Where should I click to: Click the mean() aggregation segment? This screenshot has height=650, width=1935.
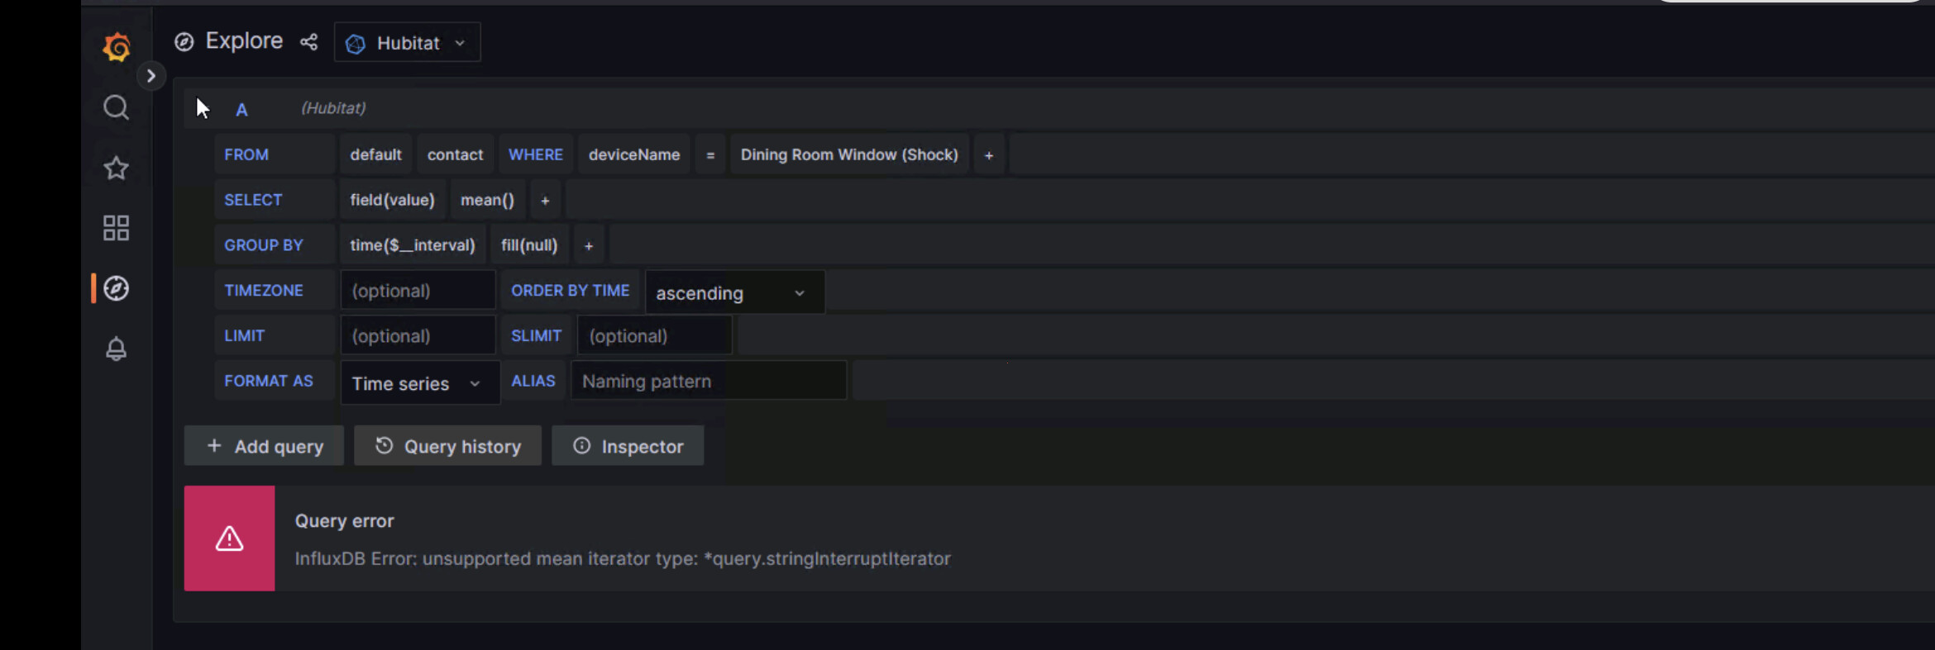point(487,200)
